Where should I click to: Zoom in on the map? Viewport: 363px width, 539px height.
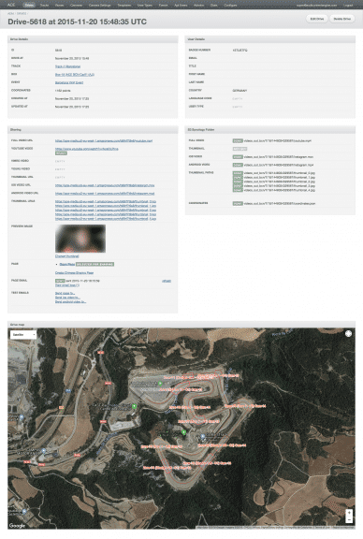(349, 513)
